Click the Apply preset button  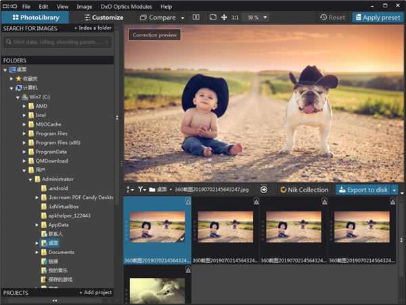378,18
